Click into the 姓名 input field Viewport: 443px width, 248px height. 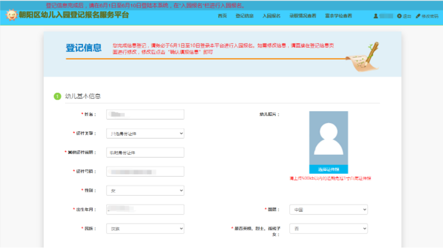tap(145, 114)
